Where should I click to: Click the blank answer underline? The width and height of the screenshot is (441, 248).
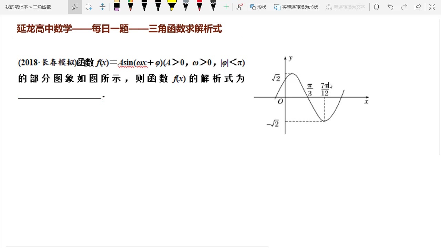60,98
